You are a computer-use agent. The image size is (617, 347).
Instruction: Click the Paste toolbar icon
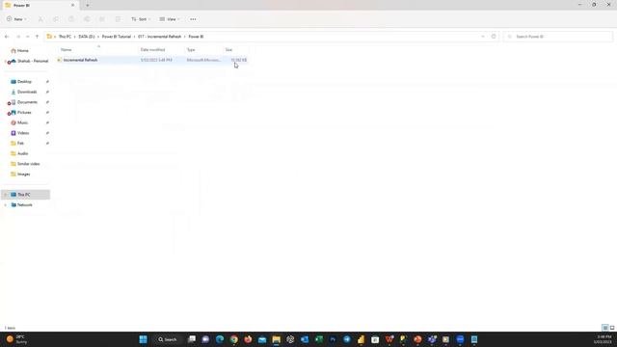71,19
